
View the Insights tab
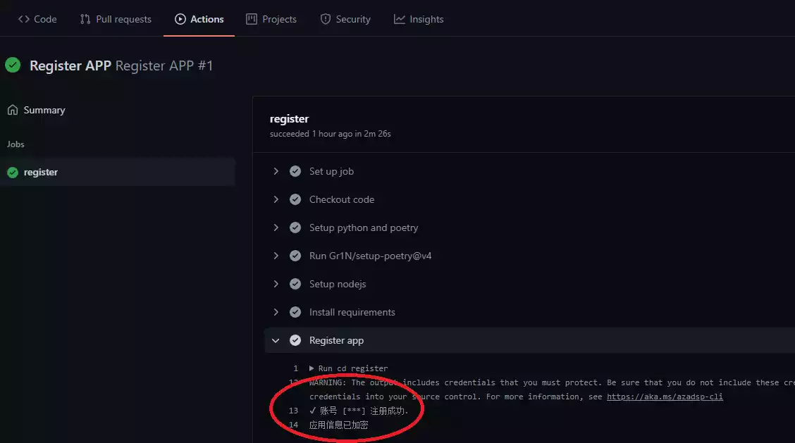coord(419,19)
